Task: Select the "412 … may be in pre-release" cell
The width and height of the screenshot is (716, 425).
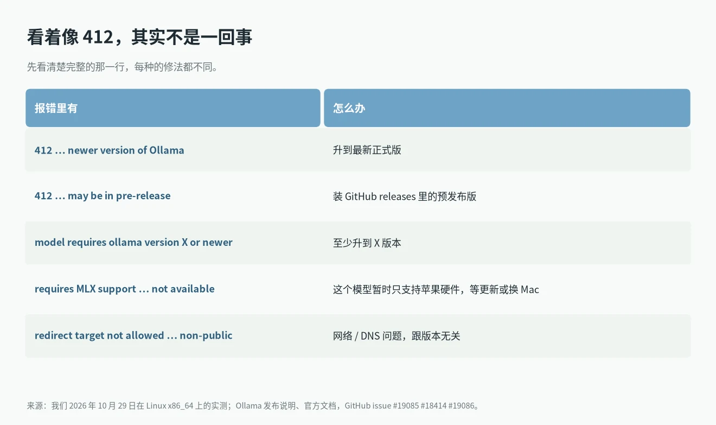Action: 103,196
